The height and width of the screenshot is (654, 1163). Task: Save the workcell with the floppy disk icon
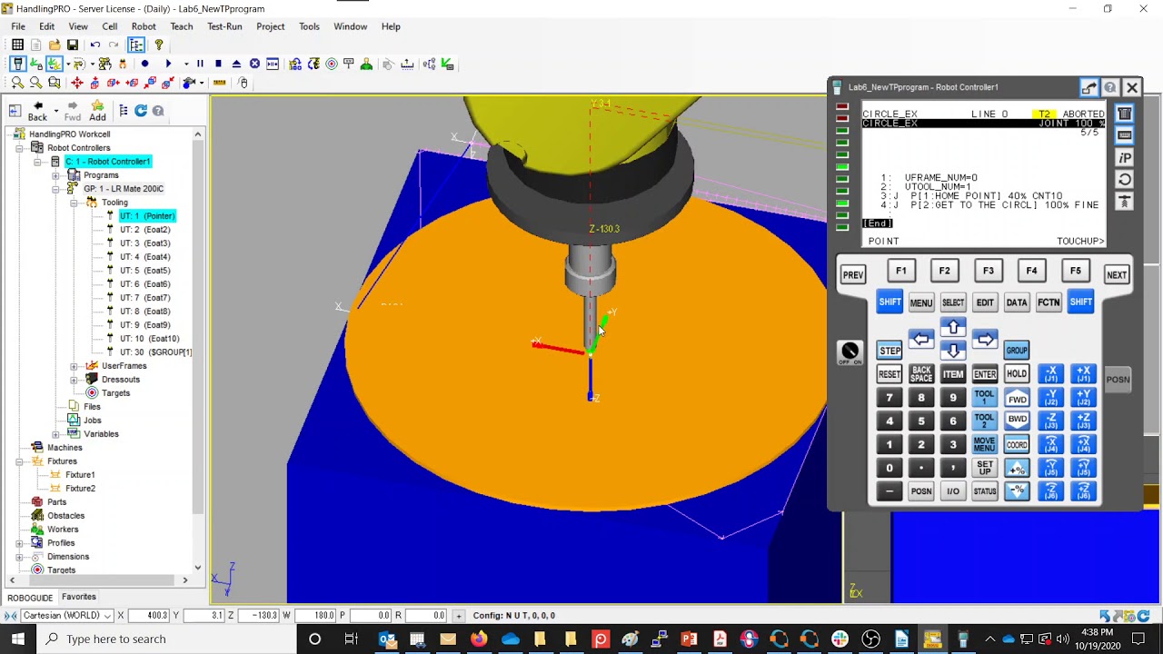pyautogui.click(x=73, y=45)
